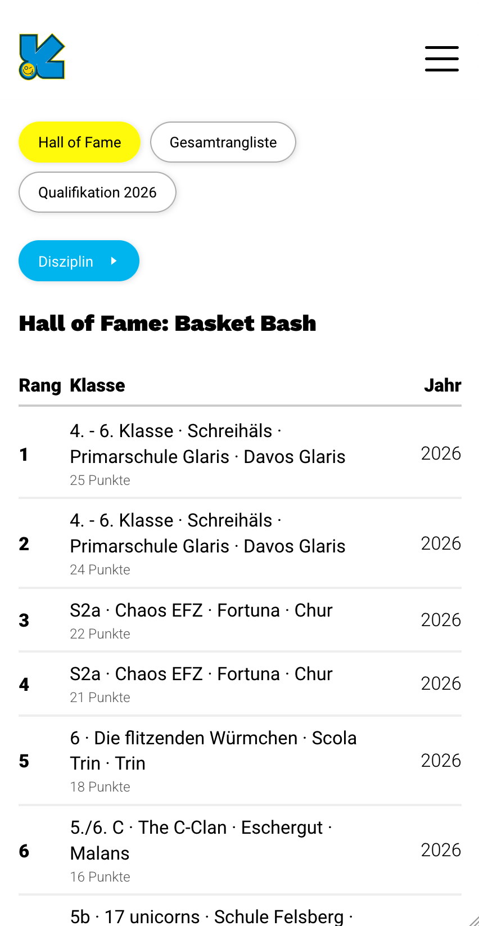Select the Hall of Fame tab
Screen dimensions: 479x926
click(x=79, y=142)
